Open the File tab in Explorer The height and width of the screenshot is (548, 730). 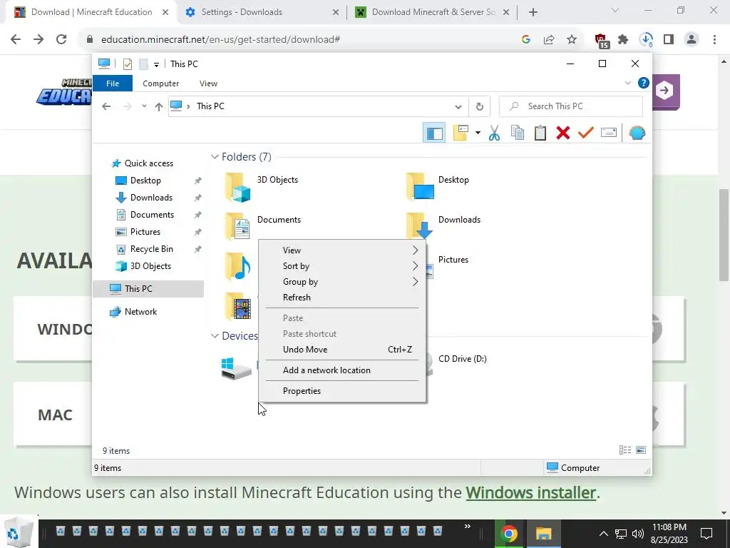[113, 83]
